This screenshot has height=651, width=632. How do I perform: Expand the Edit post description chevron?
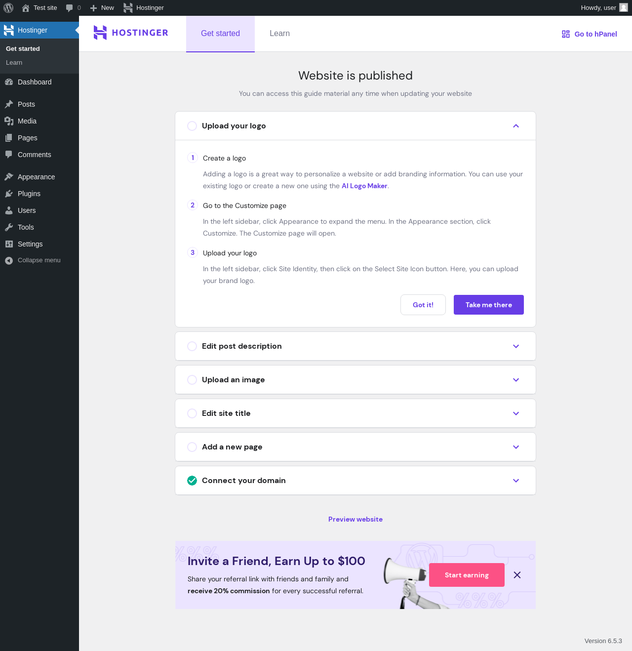pyautogui.click(x=516, y=346)
